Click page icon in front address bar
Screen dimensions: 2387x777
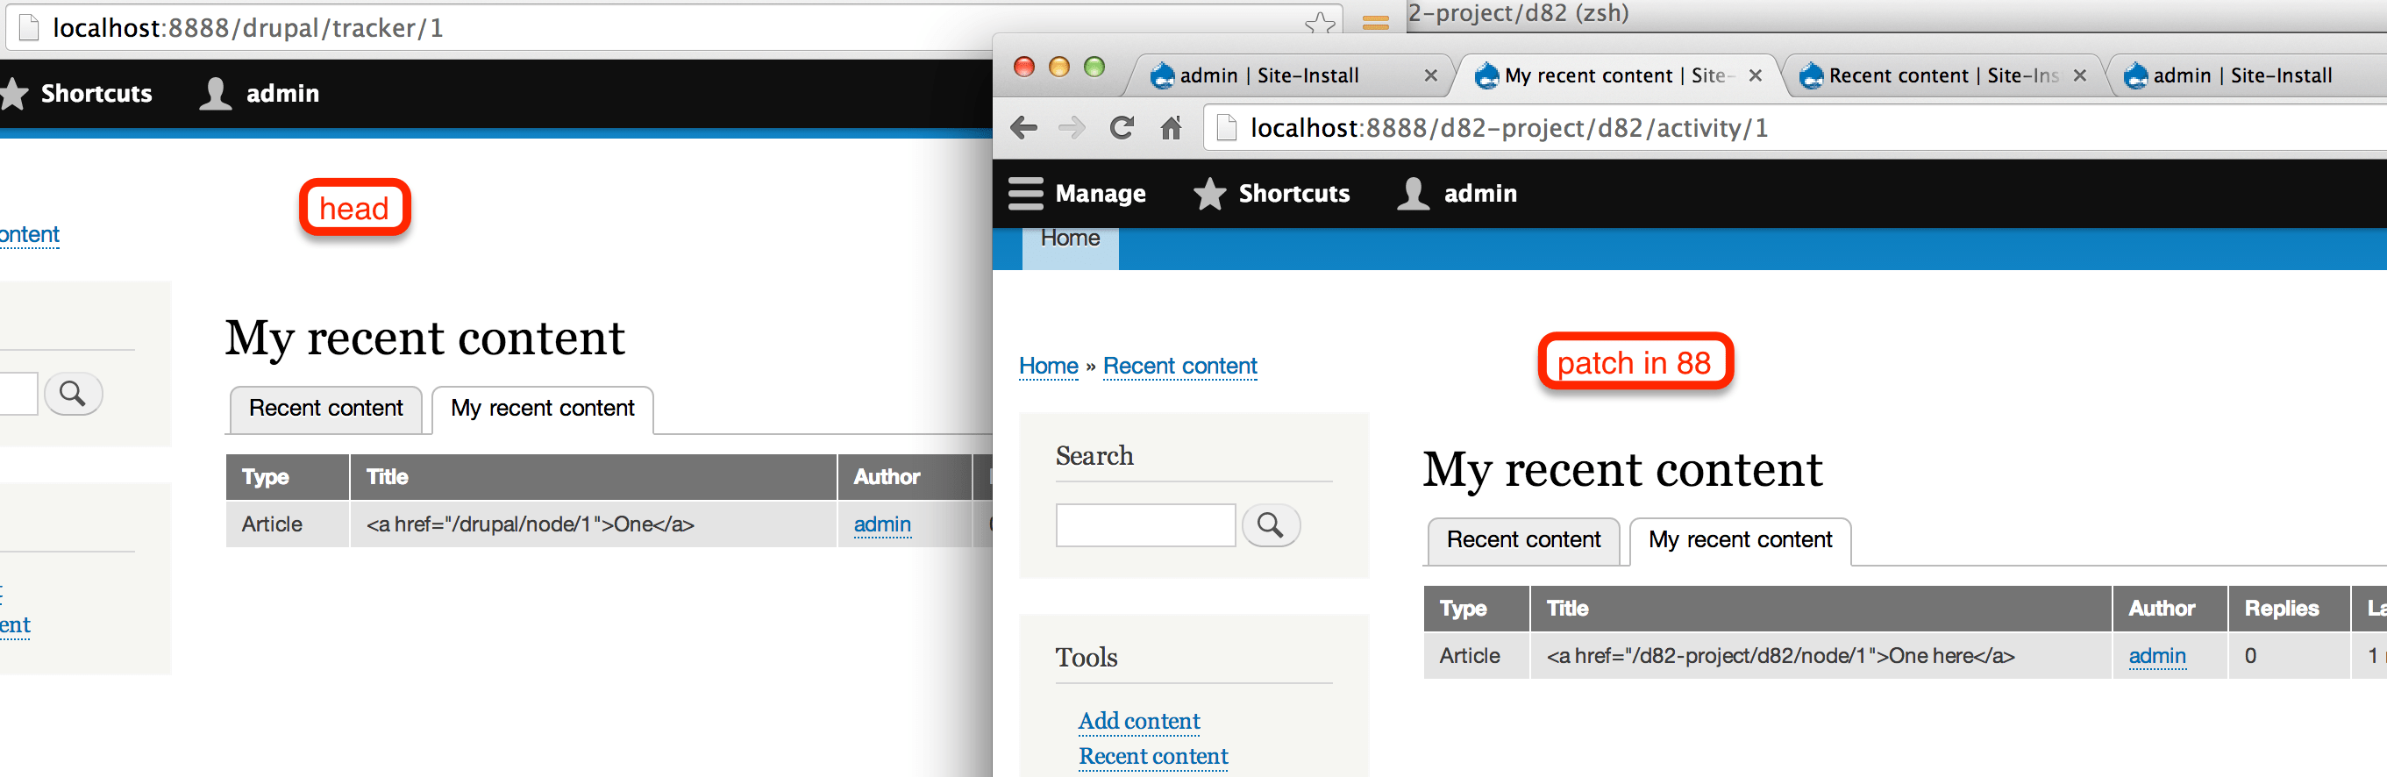[x=1226, y=127]
